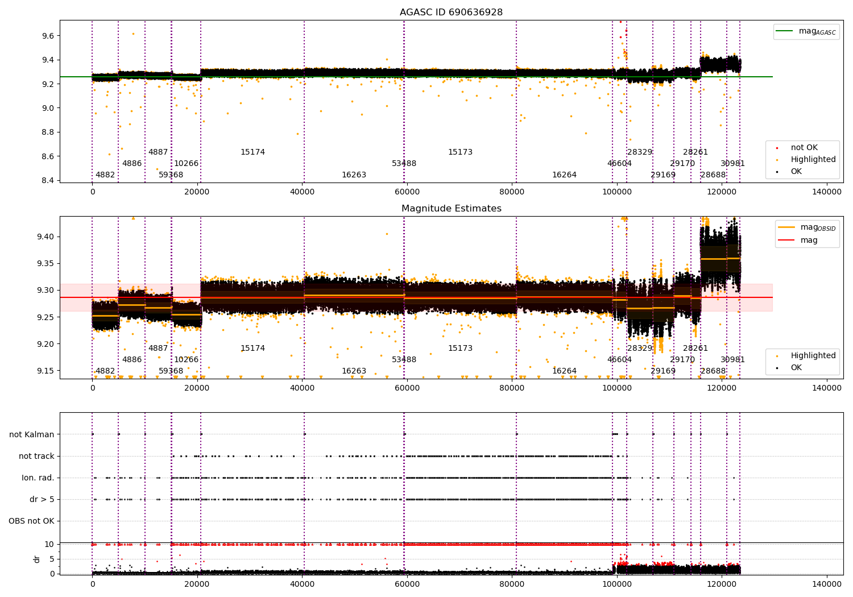Click OBSID label 16263 in the top plot

coord(354,175)
